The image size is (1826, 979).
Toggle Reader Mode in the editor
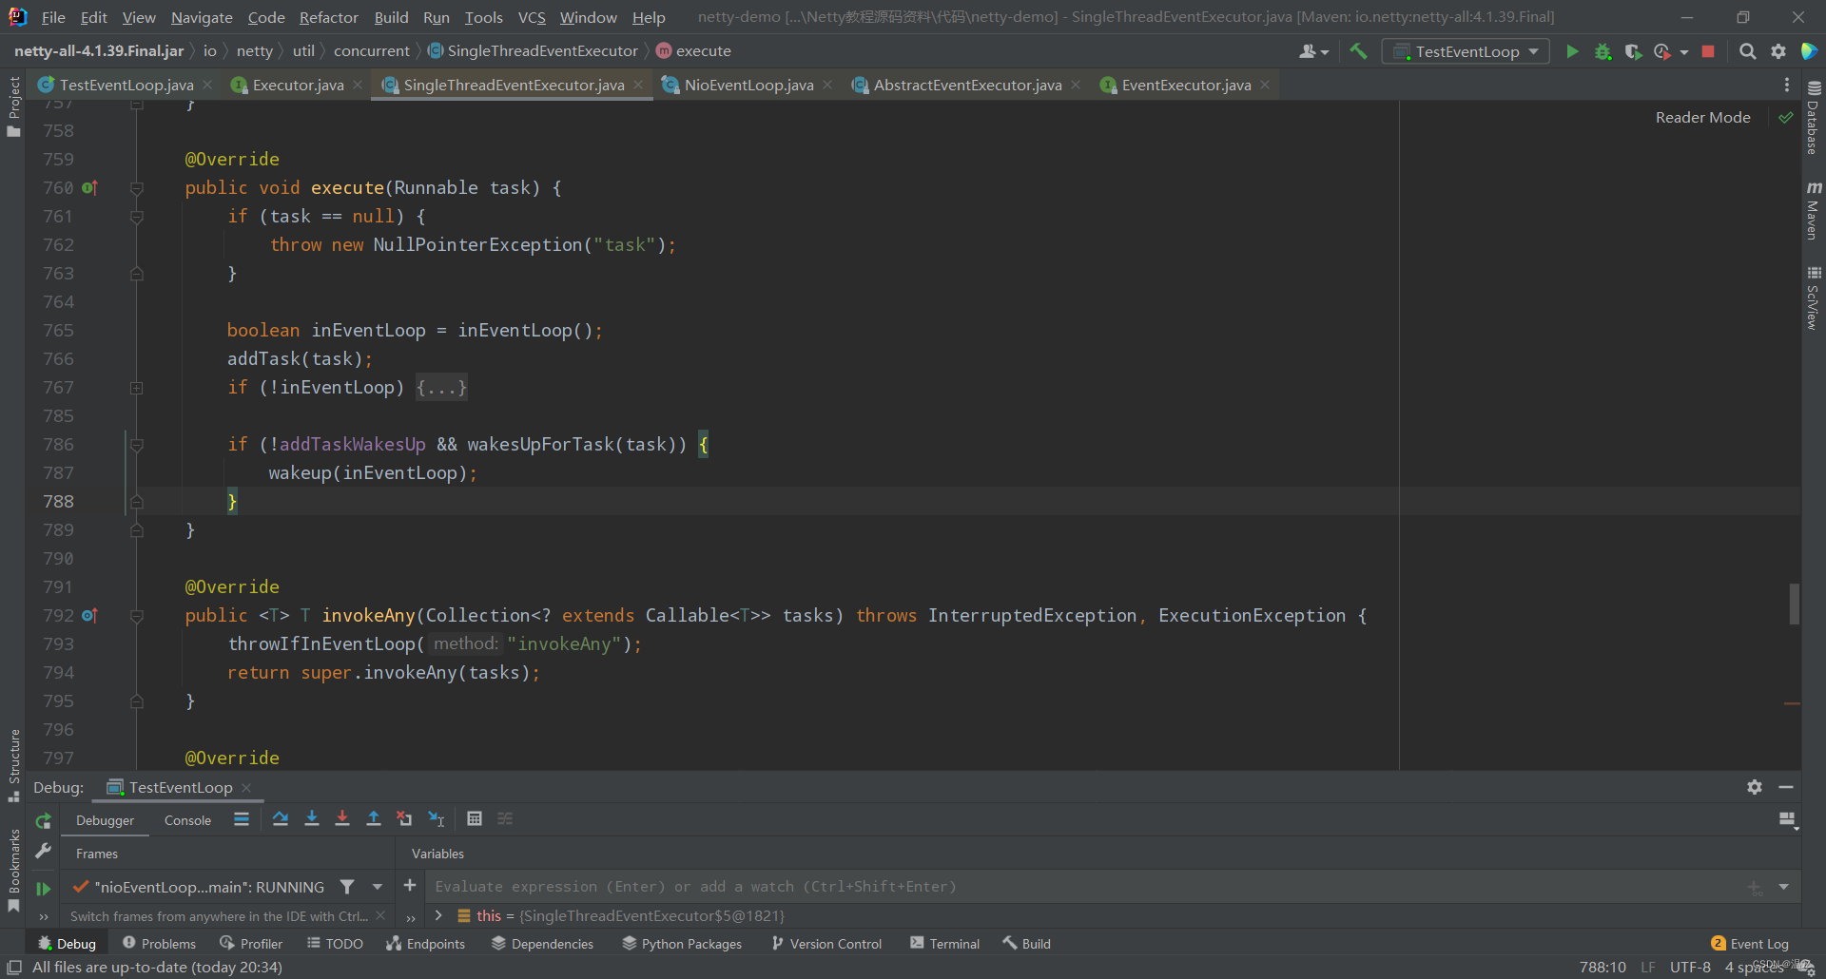tap(1702, 117)
